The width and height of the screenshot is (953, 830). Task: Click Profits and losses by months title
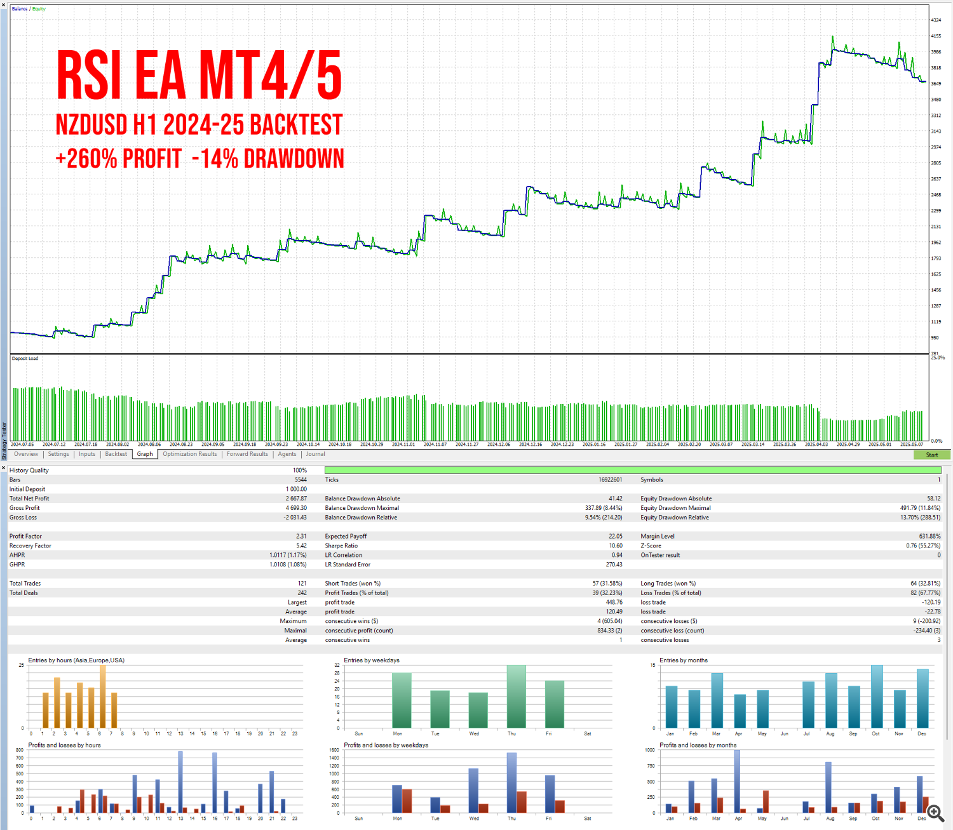[x=698, y=746]
